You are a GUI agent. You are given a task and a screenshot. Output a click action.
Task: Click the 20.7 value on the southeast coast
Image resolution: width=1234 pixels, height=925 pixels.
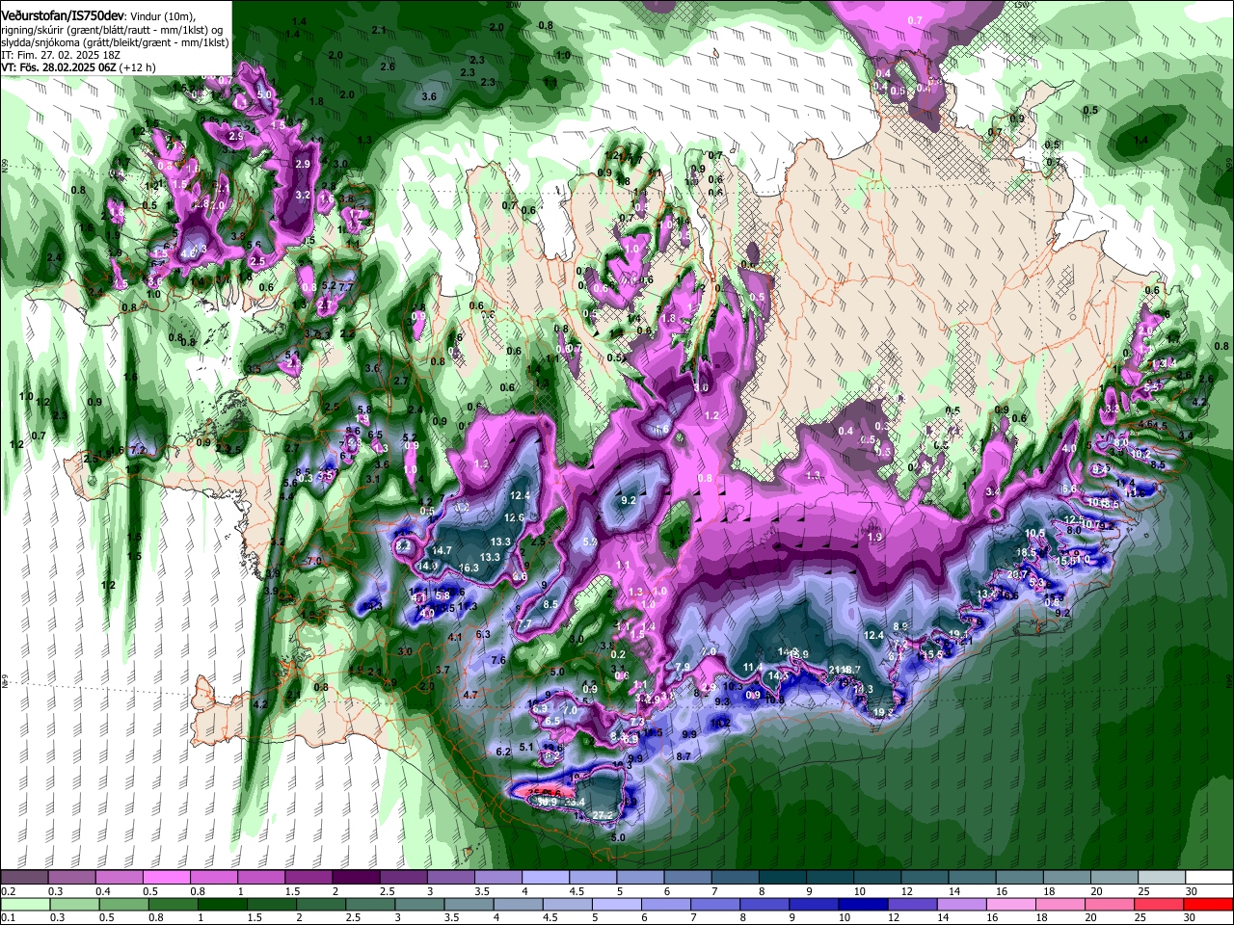pyautogui.click(x=1017, y=574)
